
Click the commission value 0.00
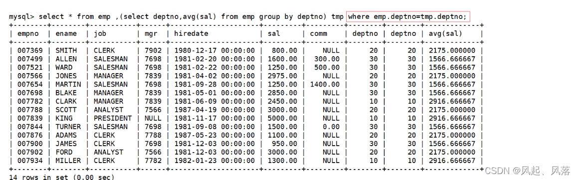[x=332, y=127]
